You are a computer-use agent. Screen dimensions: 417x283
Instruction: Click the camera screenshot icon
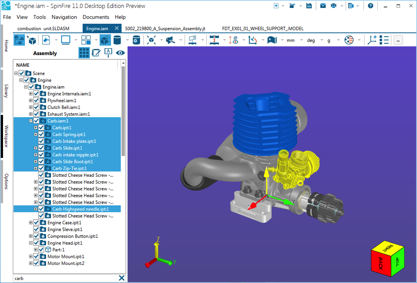351,6
